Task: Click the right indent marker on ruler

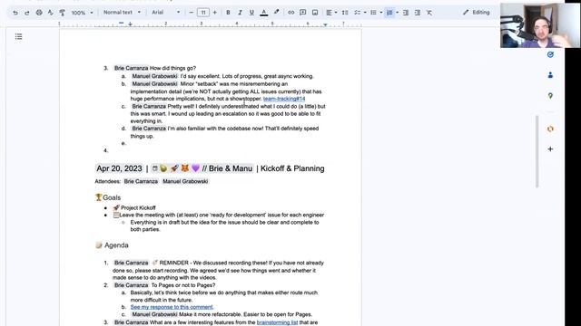Action: 325,24
